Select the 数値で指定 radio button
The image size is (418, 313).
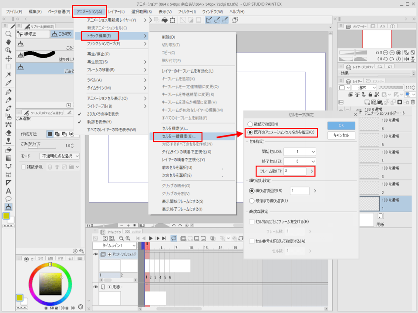[x=249, y=124]
